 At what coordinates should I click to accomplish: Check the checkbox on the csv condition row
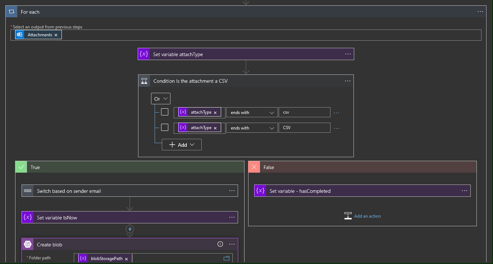(x=165, y=112)
